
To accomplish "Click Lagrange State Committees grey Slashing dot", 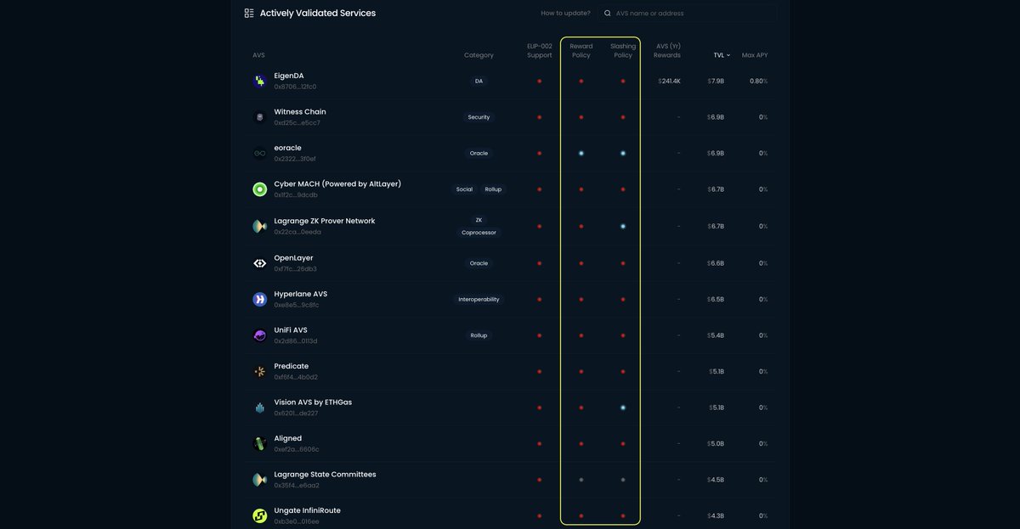I will (x=623, y=480).
